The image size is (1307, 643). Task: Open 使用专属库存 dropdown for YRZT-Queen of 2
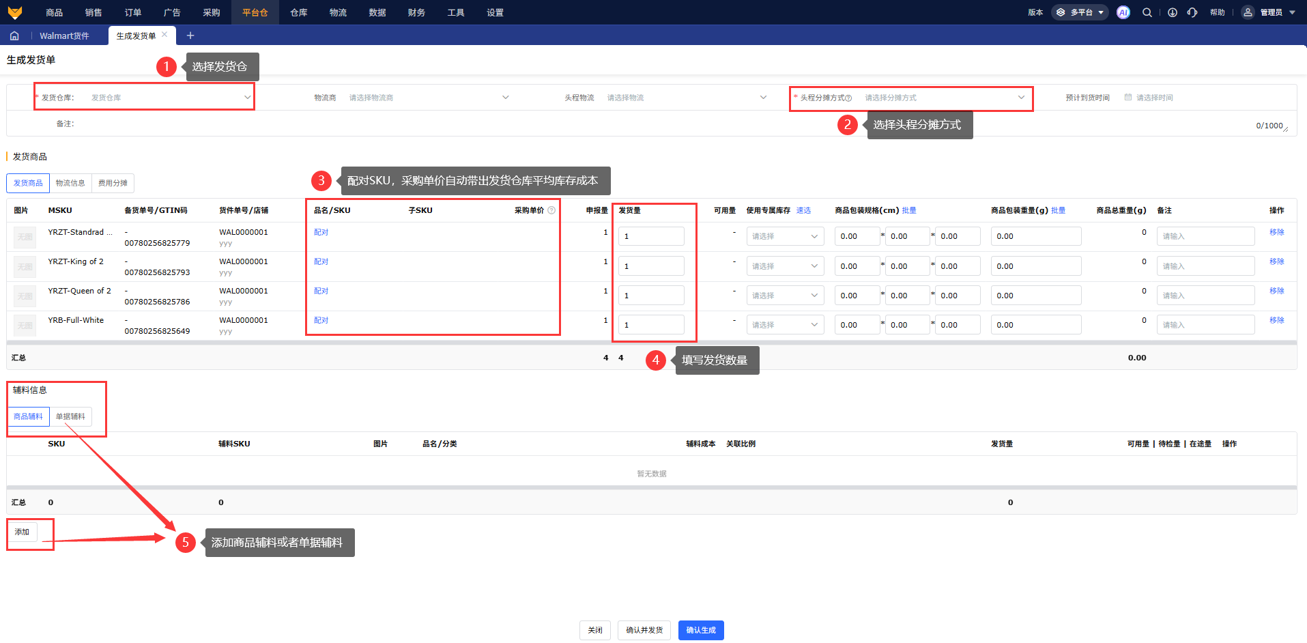pyautogui.click(x=785, y=296)
